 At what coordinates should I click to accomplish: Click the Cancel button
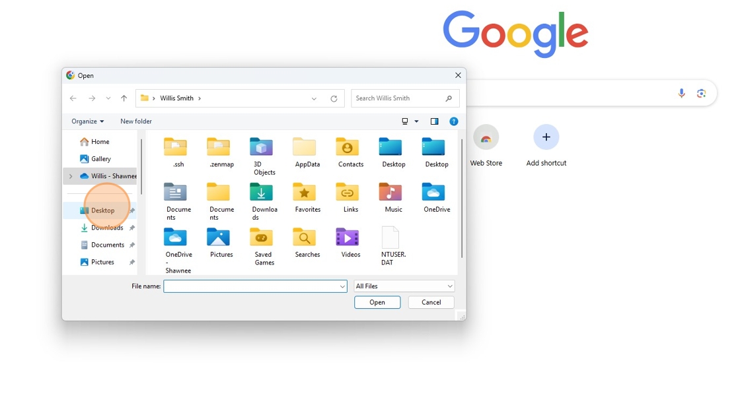(431, 302)
